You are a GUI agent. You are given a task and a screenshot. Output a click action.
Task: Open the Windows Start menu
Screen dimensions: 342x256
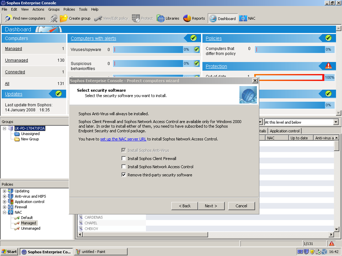[9, 252]
